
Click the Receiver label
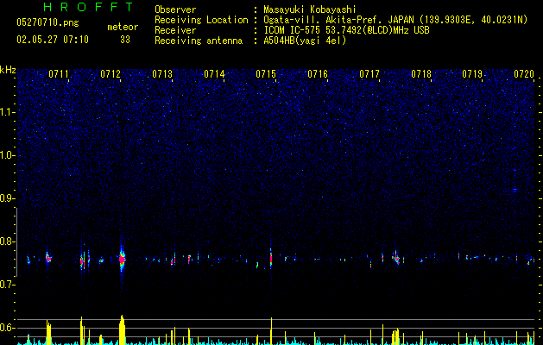click(175, 30)
